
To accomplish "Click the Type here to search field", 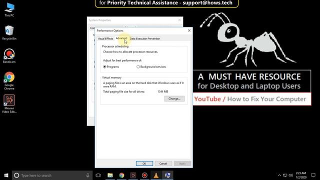I will (x=52, y=175).
